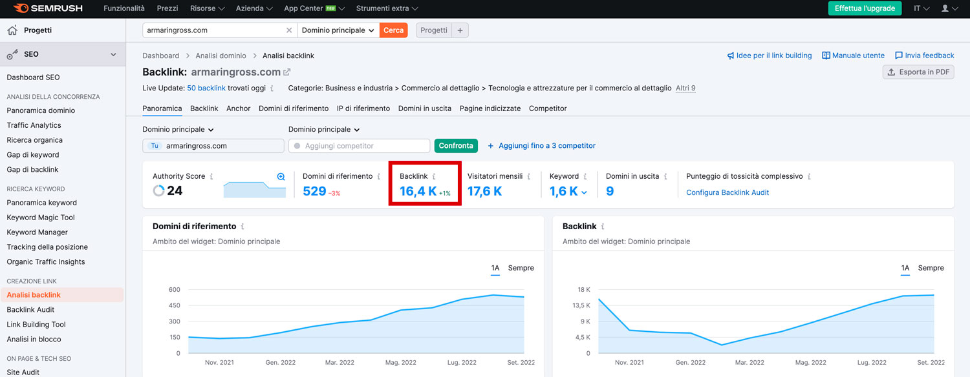
Task: Open the Progetti home icon
Action: [x=12, y=30]
